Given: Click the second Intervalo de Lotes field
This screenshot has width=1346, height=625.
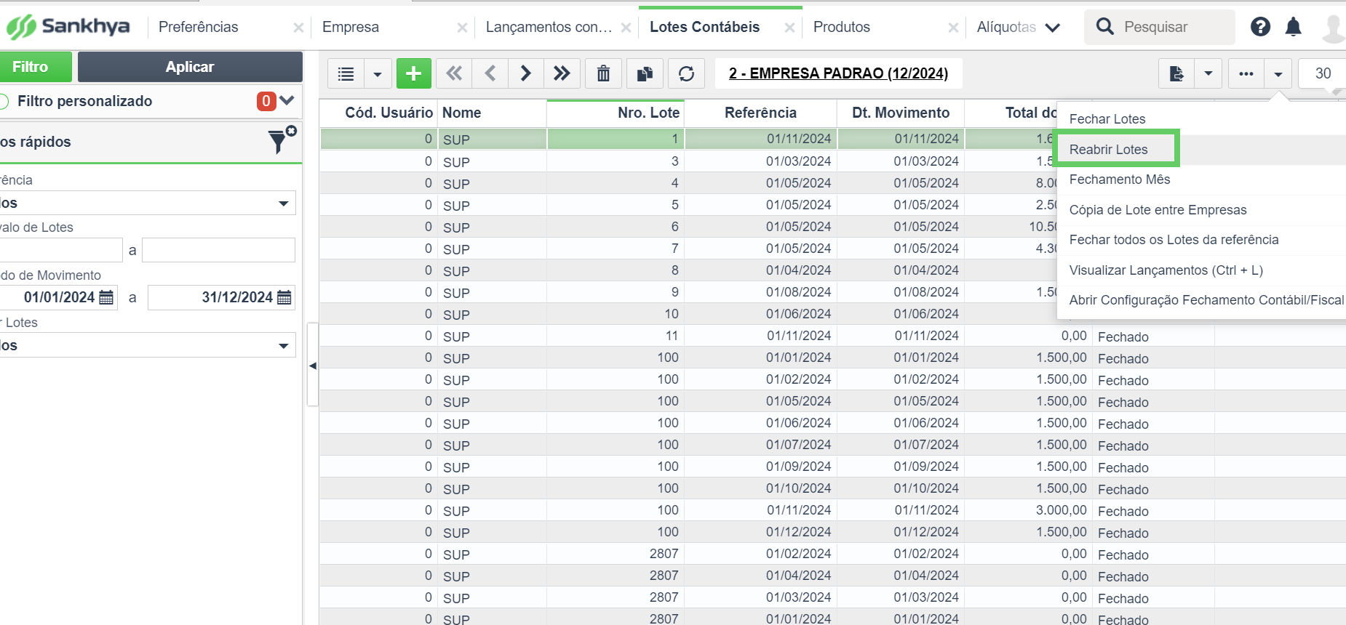Looking at the screenshot, I should [x=218, y=250].
